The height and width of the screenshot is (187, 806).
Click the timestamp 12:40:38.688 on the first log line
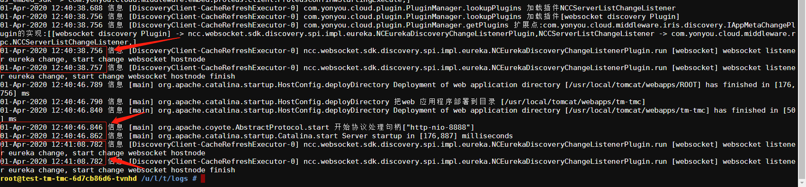tap(77, 8)
